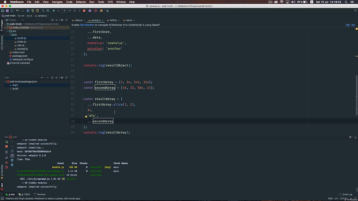
Task: Select forOf.js in the project tree
Action: coord(22,38)
